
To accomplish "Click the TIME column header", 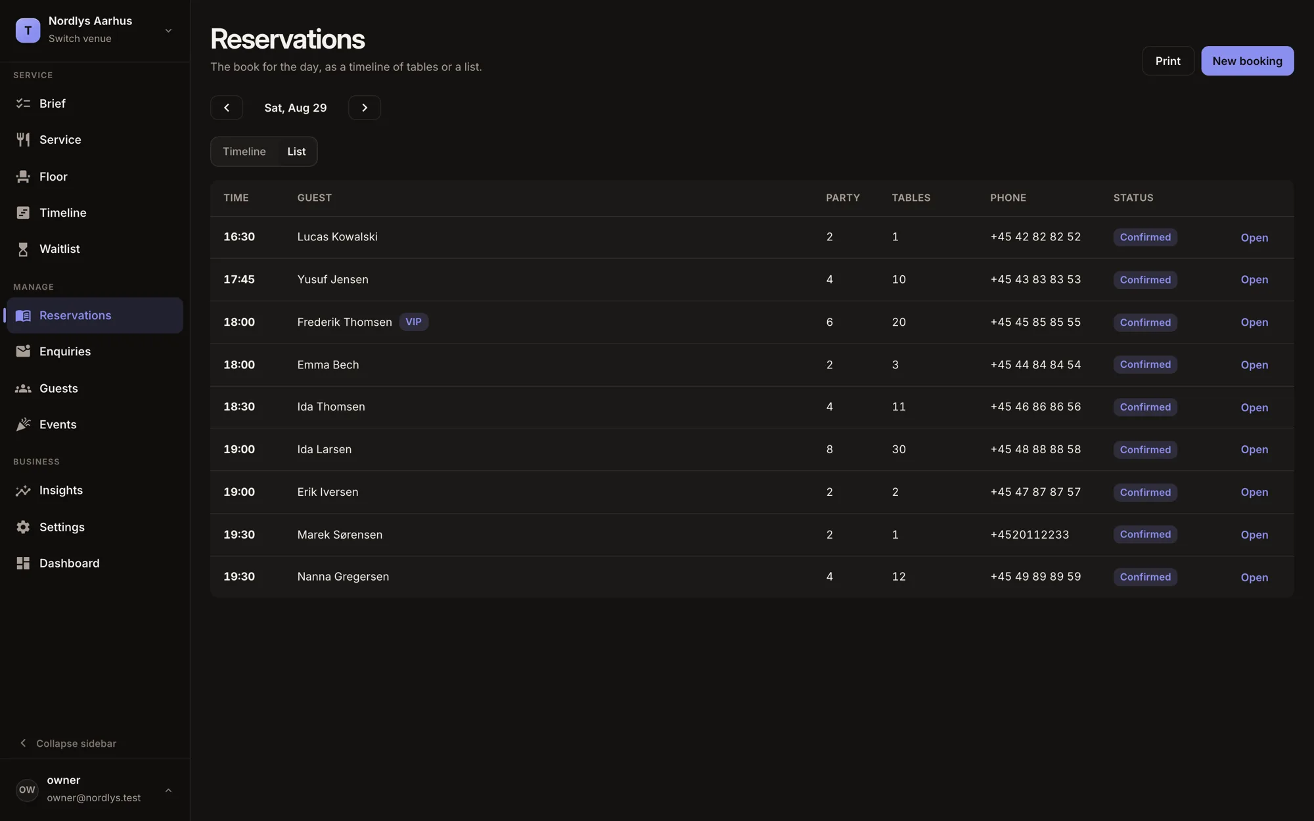I will pos(236,198).
